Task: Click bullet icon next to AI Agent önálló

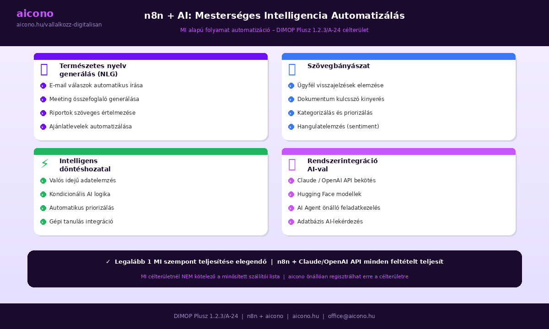Action: 291,208
